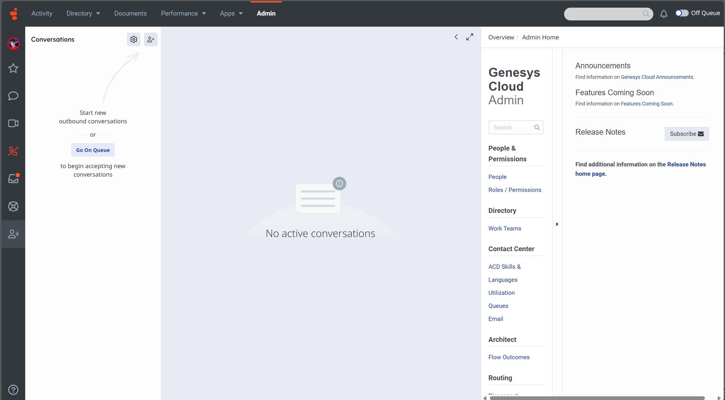725x400 pixels.
Task: Toggle the Off Queue switch
Action: click(681, 13)
